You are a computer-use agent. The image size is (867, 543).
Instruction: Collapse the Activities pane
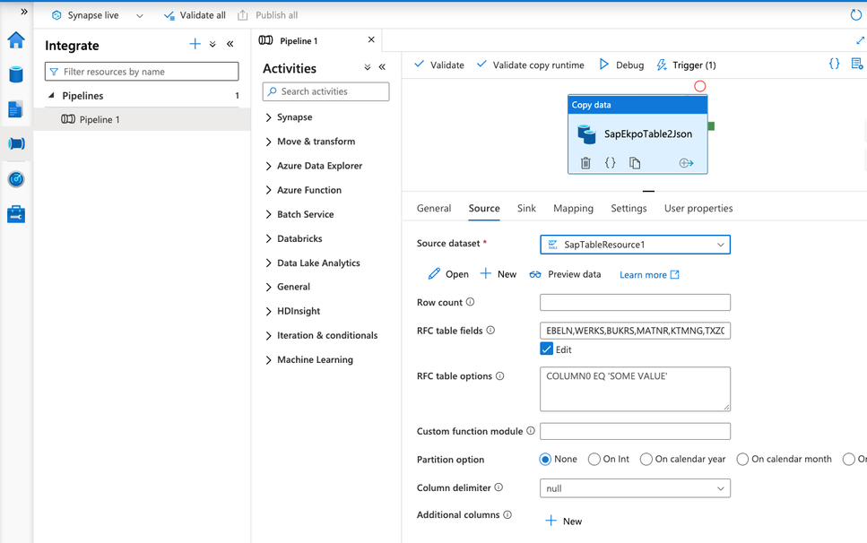[x=382, y=67]
